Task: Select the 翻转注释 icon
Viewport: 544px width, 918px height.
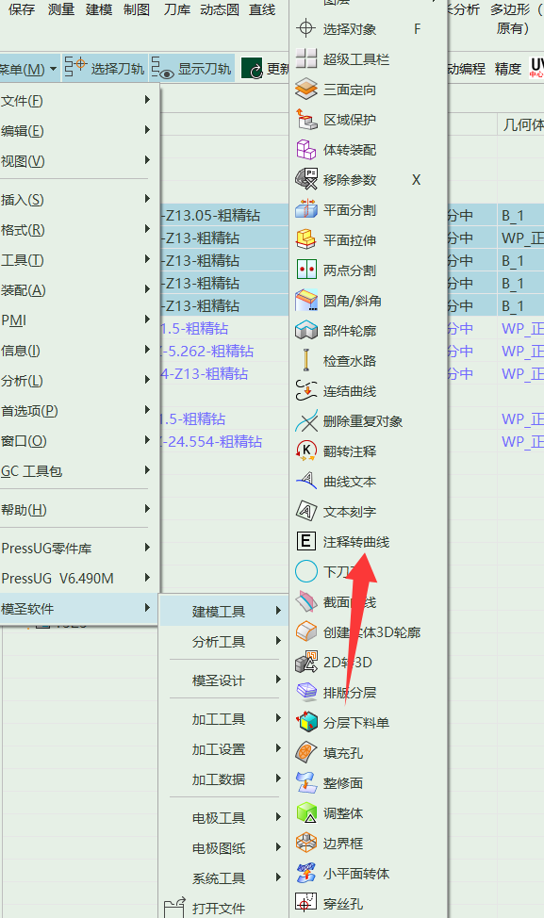Action: 306,451
